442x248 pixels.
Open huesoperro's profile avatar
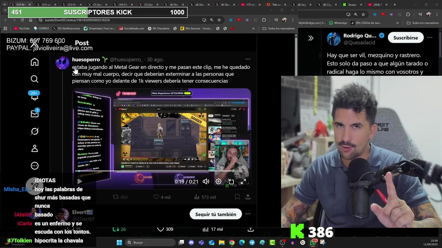(63, 63)
